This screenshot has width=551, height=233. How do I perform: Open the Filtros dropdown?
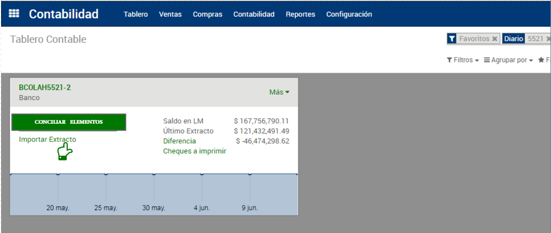tap(463, 60)
